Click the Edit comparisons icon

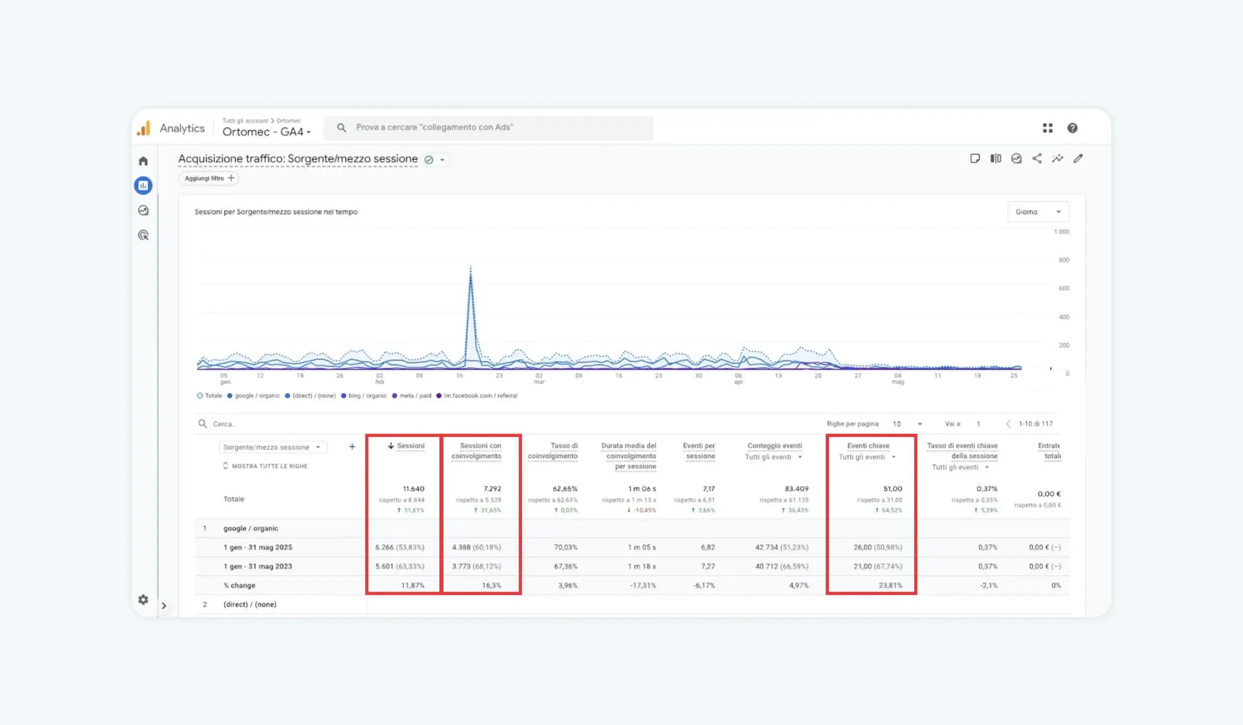click(995, 158)
